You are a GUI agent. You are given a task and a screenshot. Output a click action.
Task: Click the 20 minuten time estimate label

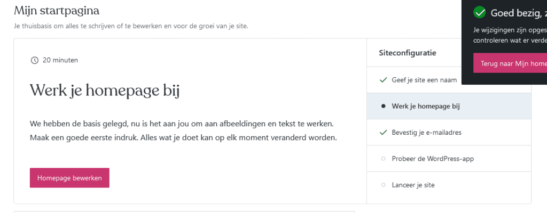click(60, 60)
